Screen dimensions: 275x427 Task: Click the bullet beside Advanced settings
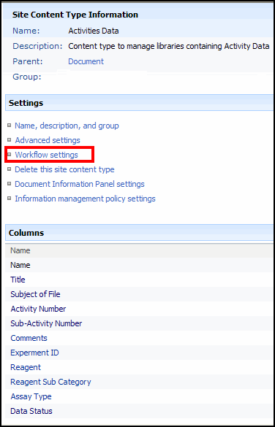[10, 140]
